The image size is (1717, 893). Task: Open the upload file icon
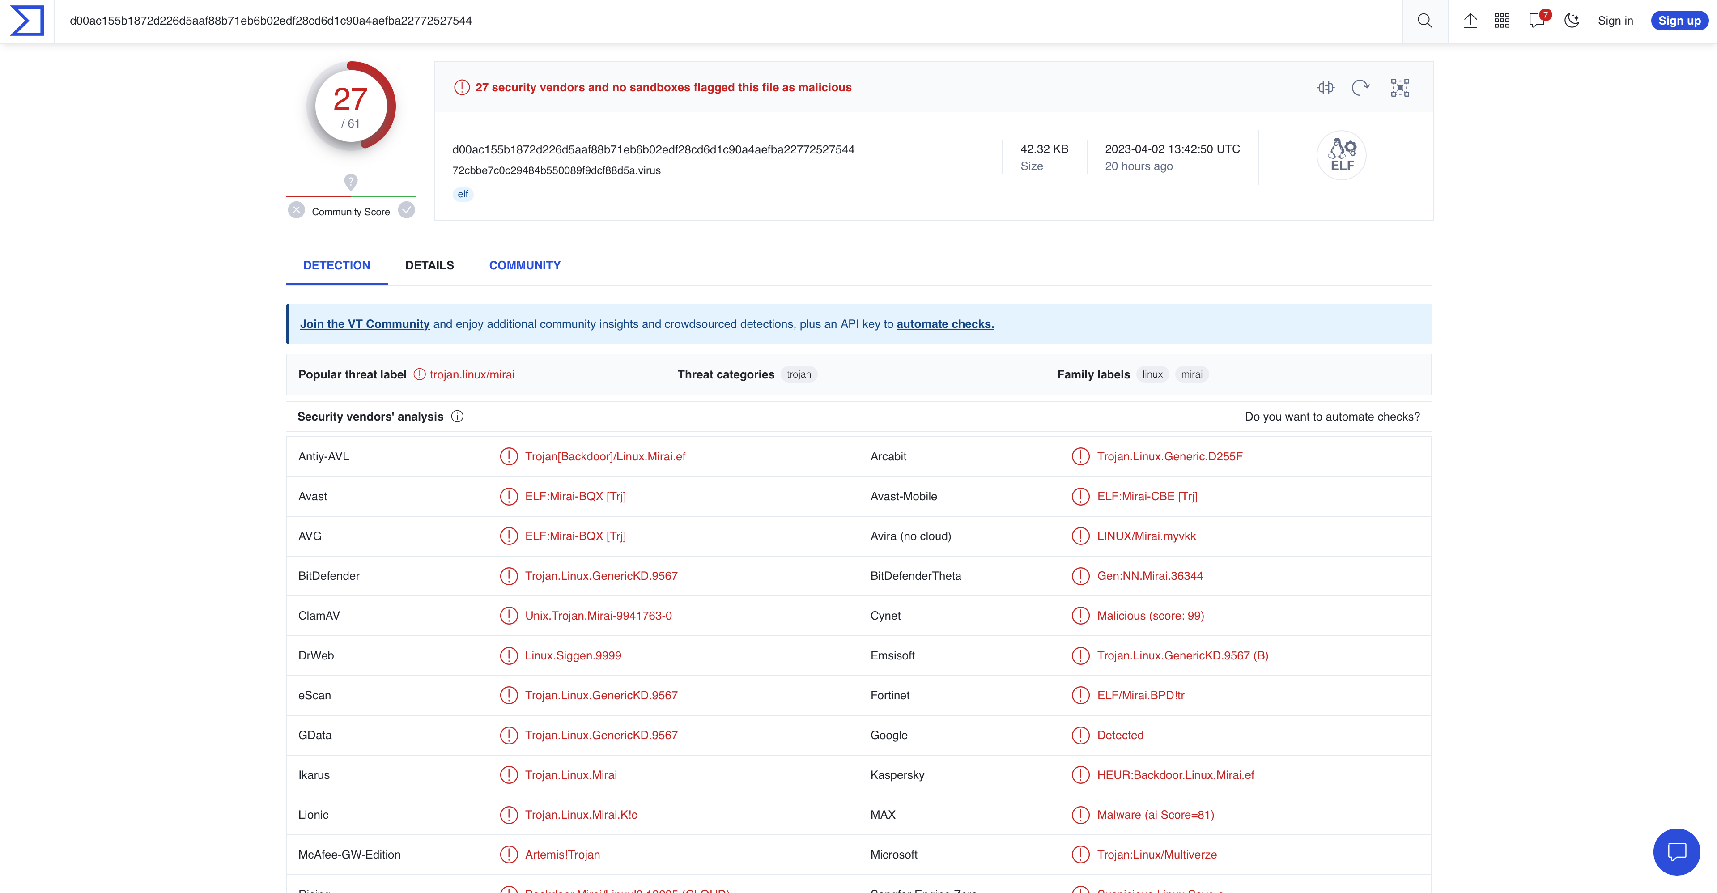pos(1470,21)
